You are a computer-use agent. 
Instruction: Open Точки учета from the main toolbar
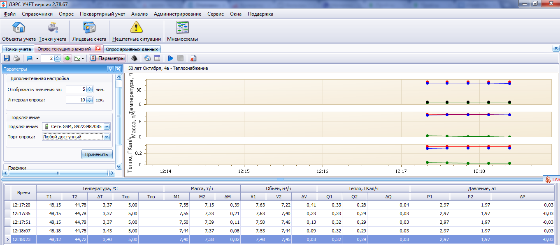pos(52,32)
